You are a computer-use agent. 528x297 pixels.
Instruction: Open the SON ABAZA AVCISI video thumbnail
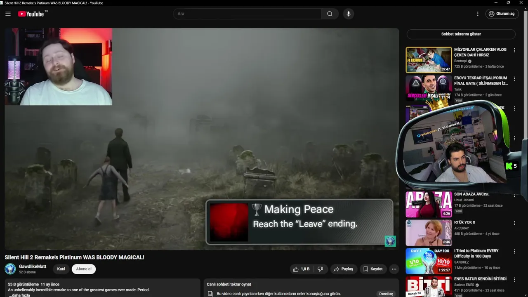click(429, 205)
